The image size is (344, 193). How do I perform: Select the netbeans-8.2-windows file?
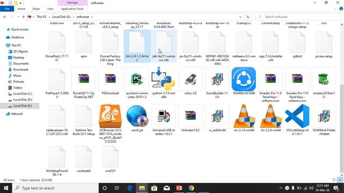pos(243,46)
